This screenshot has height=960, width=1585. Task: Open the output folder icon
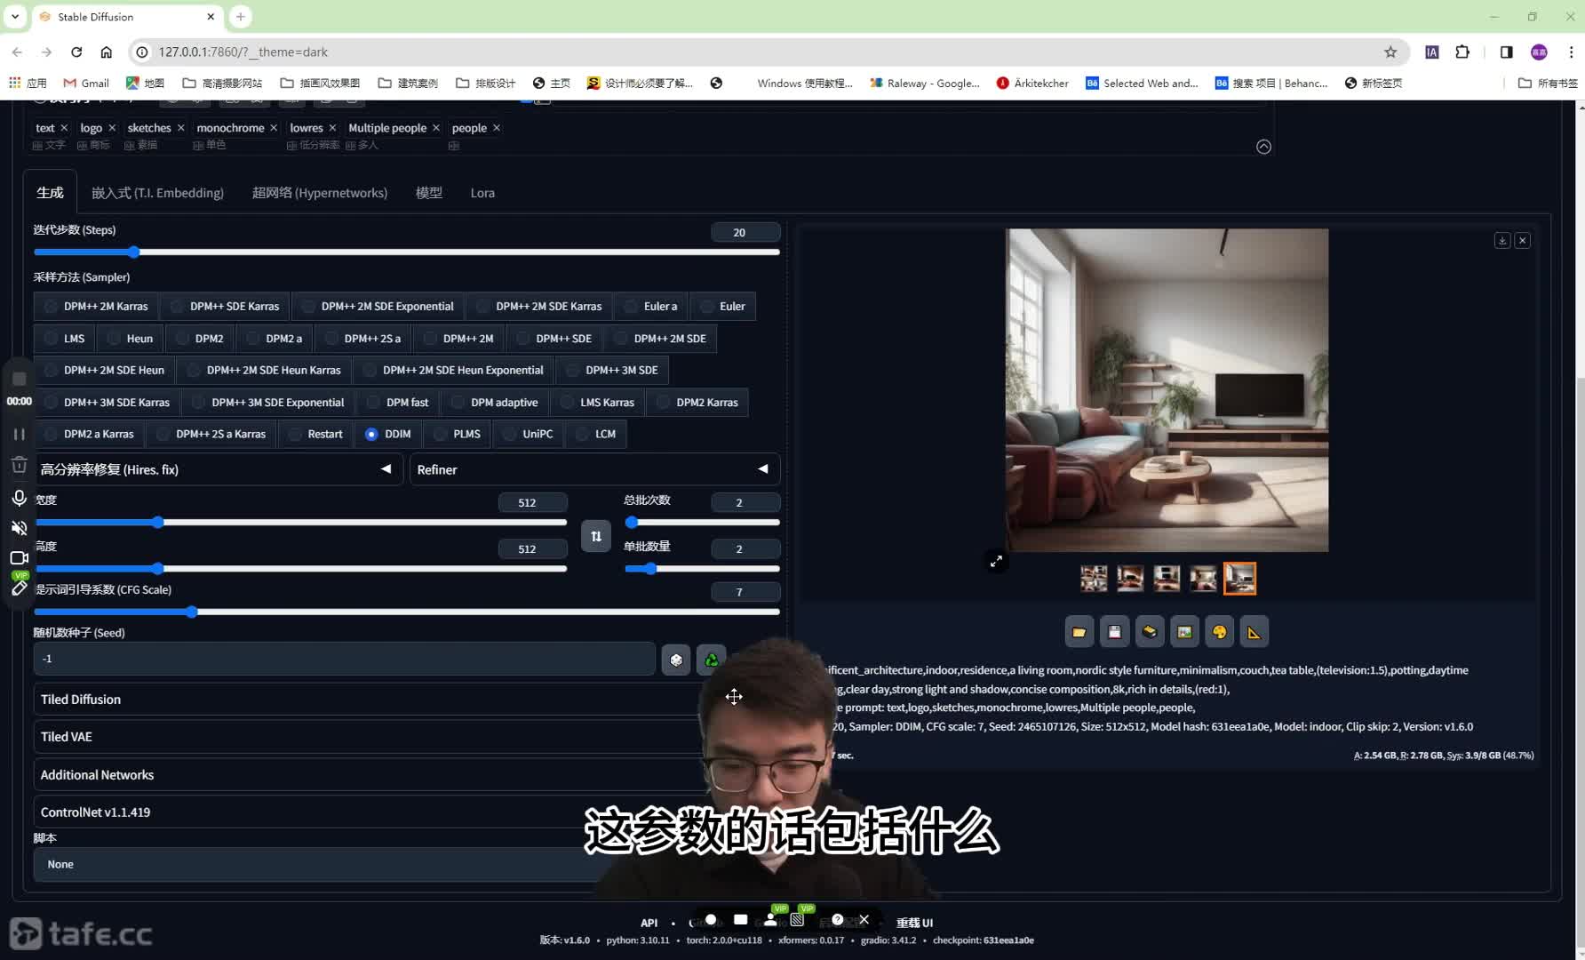click(x=1079, y=632)
